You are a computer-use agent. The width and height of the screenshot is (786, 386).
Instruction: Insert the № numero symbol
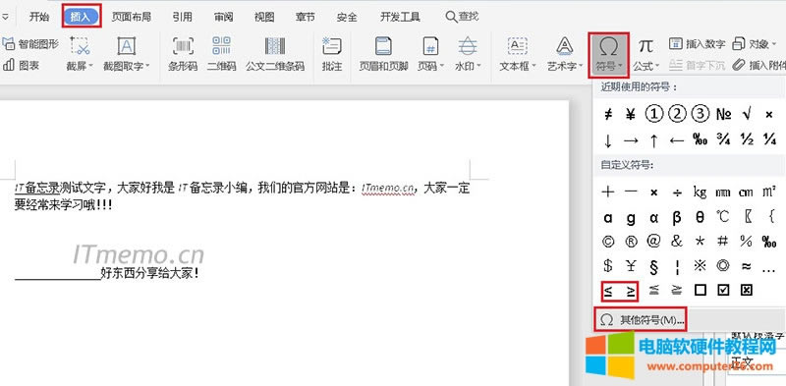click(x=723, y=114)
